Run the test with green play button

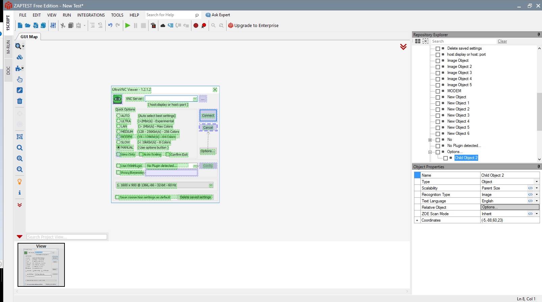[128, 25]
